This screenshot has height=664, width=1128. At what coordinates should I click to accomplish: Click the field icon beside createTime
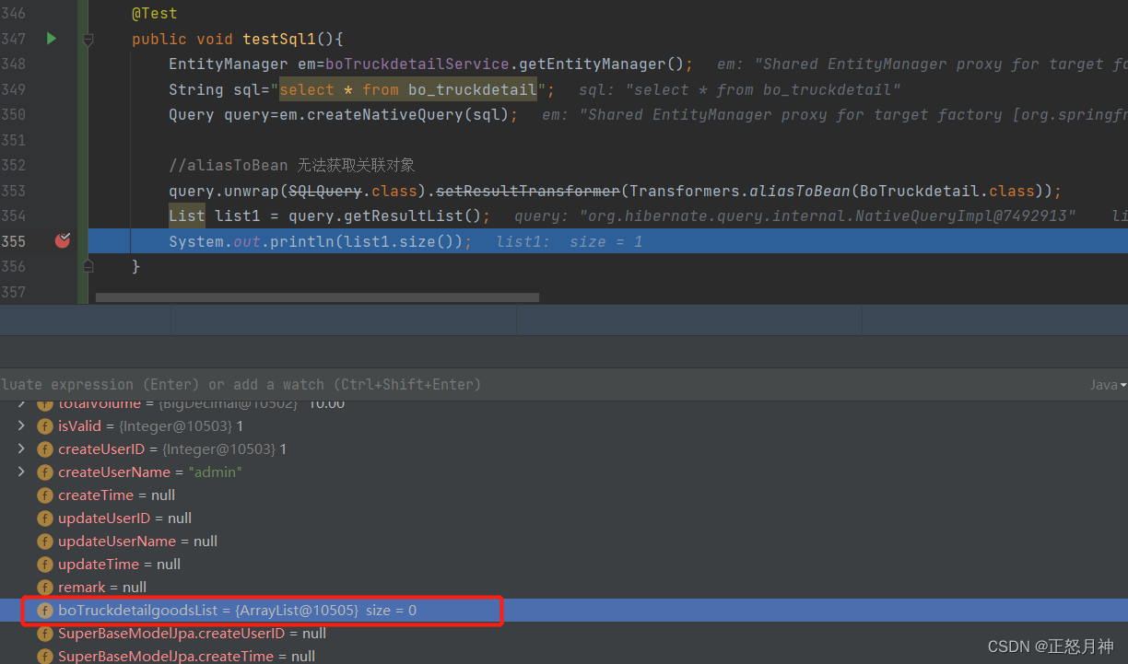coord(44,495)
